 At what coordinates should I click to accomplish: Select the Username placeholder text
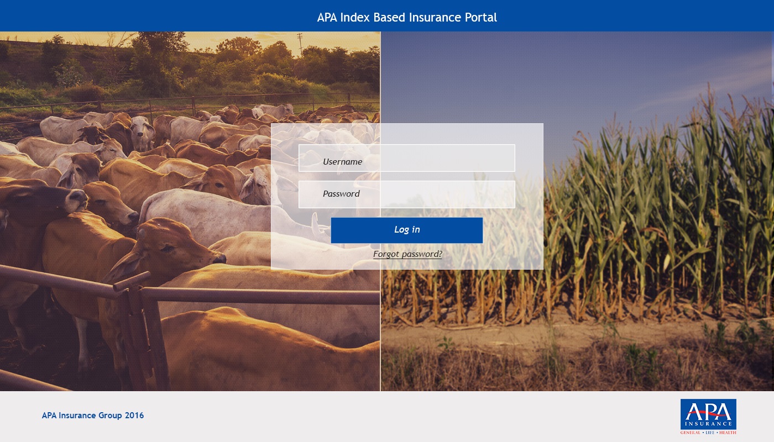tap(343, 162)
